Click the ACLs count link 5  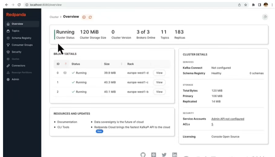(212, 124)
